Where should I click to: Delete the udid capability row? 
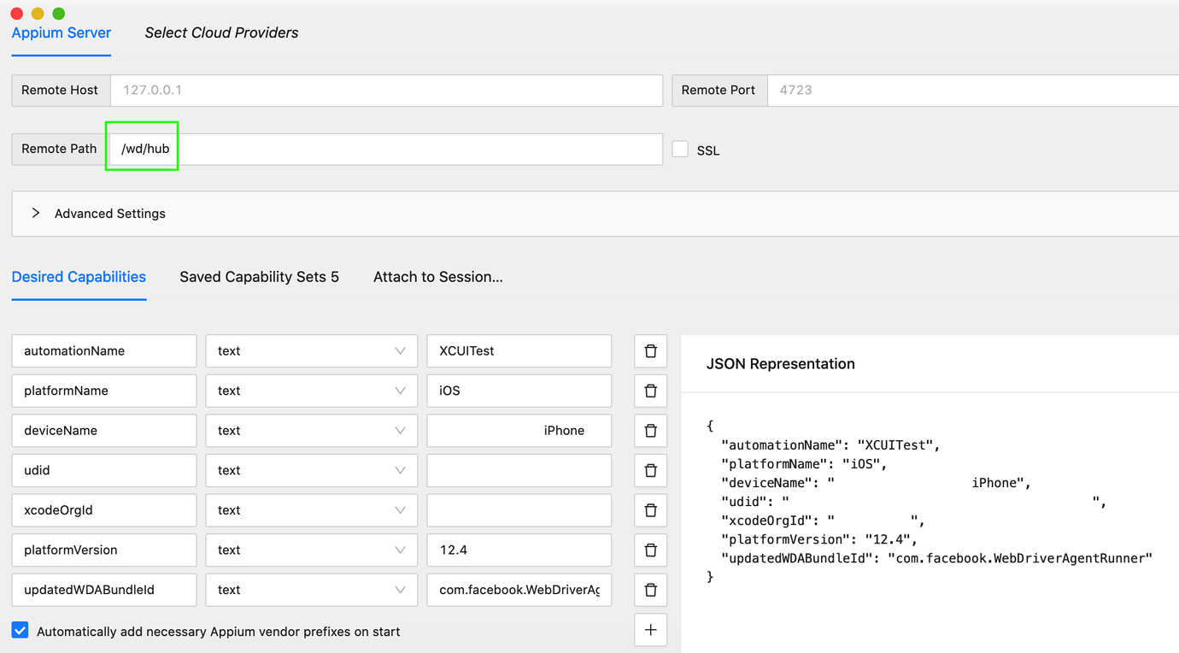click(x=650, y=470)
